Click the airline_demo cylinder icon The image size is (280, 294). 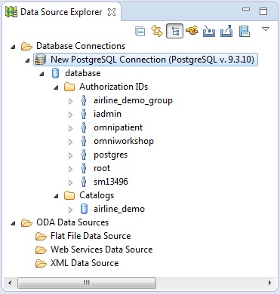(x=84, y=209)
